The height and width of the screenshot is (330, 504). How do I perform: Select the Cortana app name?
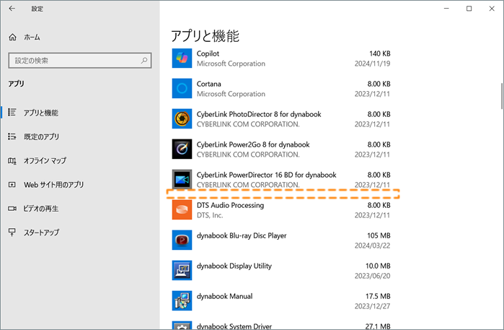209,84
